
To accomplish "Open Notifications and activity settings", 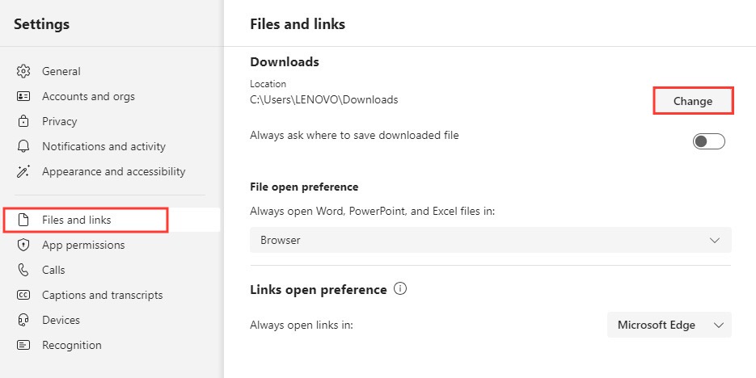I will pyautogui.click(x=103, y=146).
